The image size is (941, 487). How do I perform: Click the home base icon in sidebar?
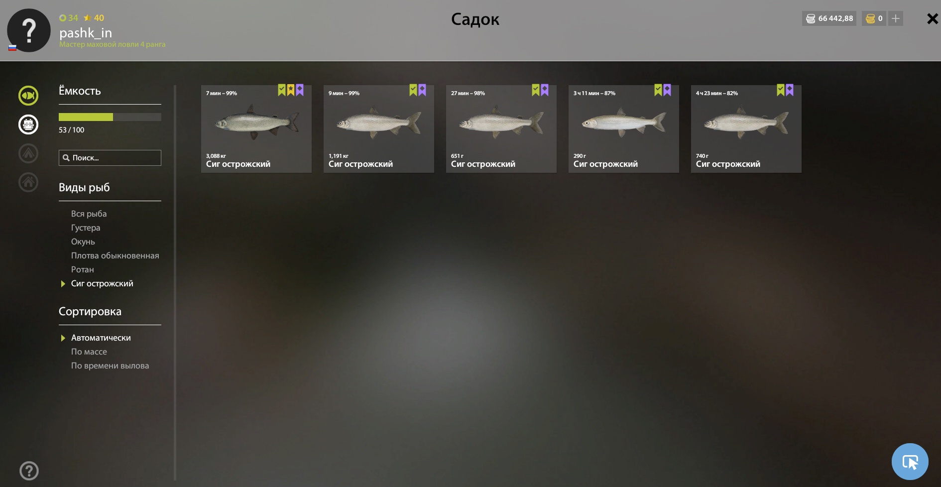[28, 182]
